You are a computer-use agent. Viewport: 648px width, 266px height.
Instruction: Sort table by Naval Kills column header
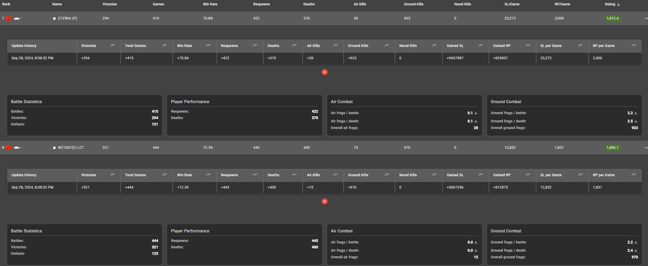click(462, 4)
